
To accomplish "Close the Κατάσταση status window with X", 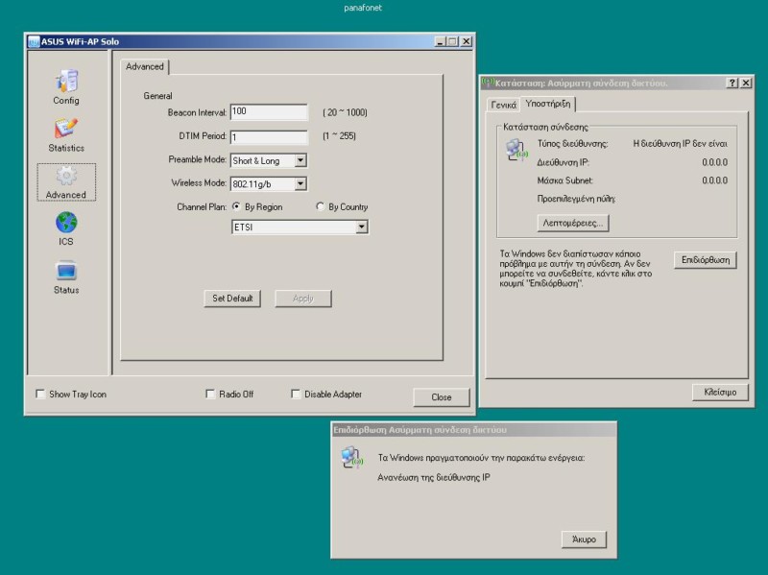I will (x=746, y=83).
